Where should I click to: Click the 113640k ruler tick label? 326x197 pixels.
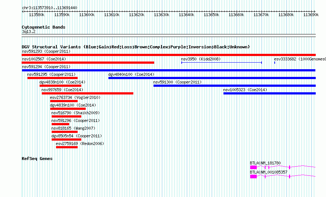tap(186, 15)
